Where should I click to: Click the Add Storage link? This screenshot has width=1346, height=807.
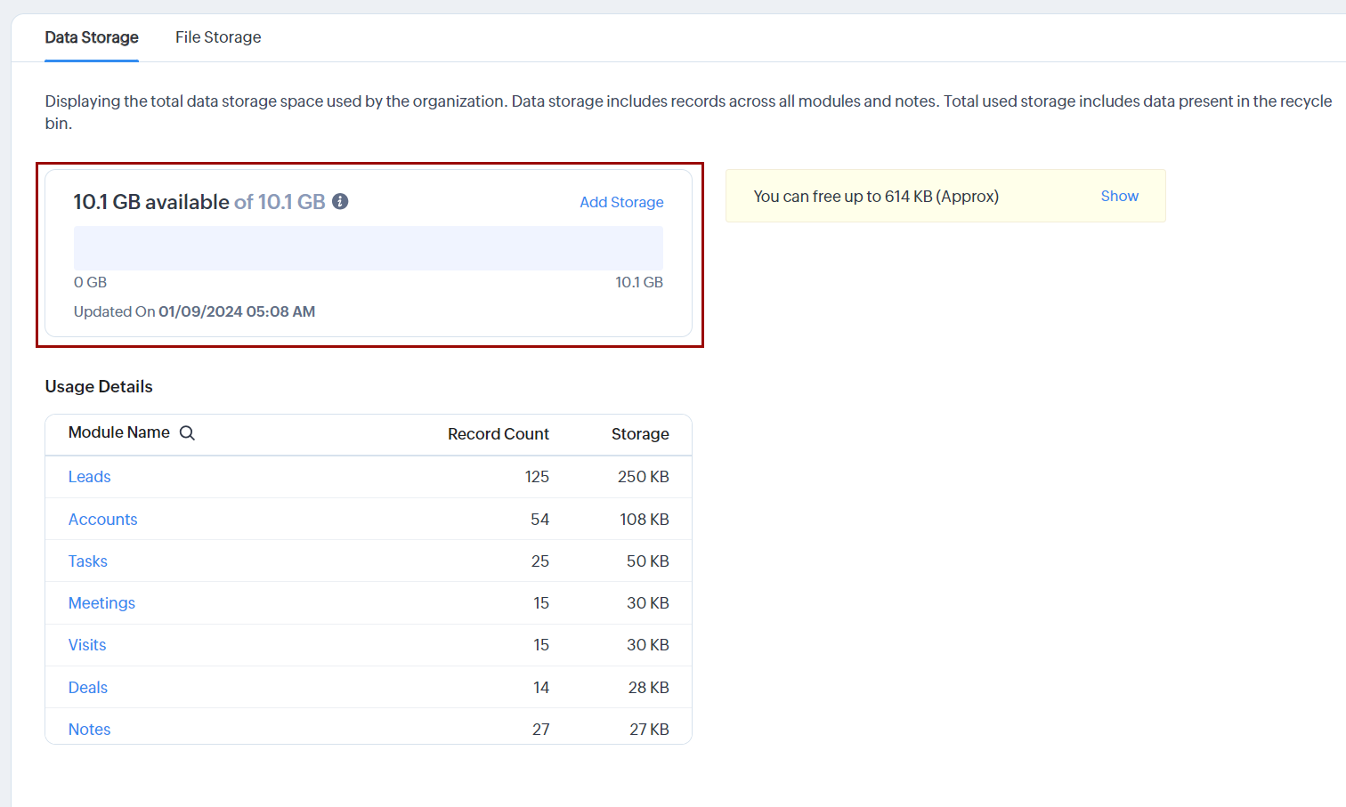tap(621, 203)
